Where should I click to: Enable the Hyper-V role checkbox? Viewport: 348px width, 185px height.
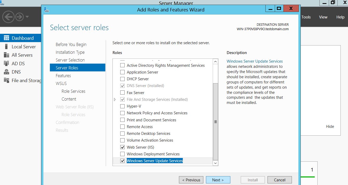click(123, 106)
